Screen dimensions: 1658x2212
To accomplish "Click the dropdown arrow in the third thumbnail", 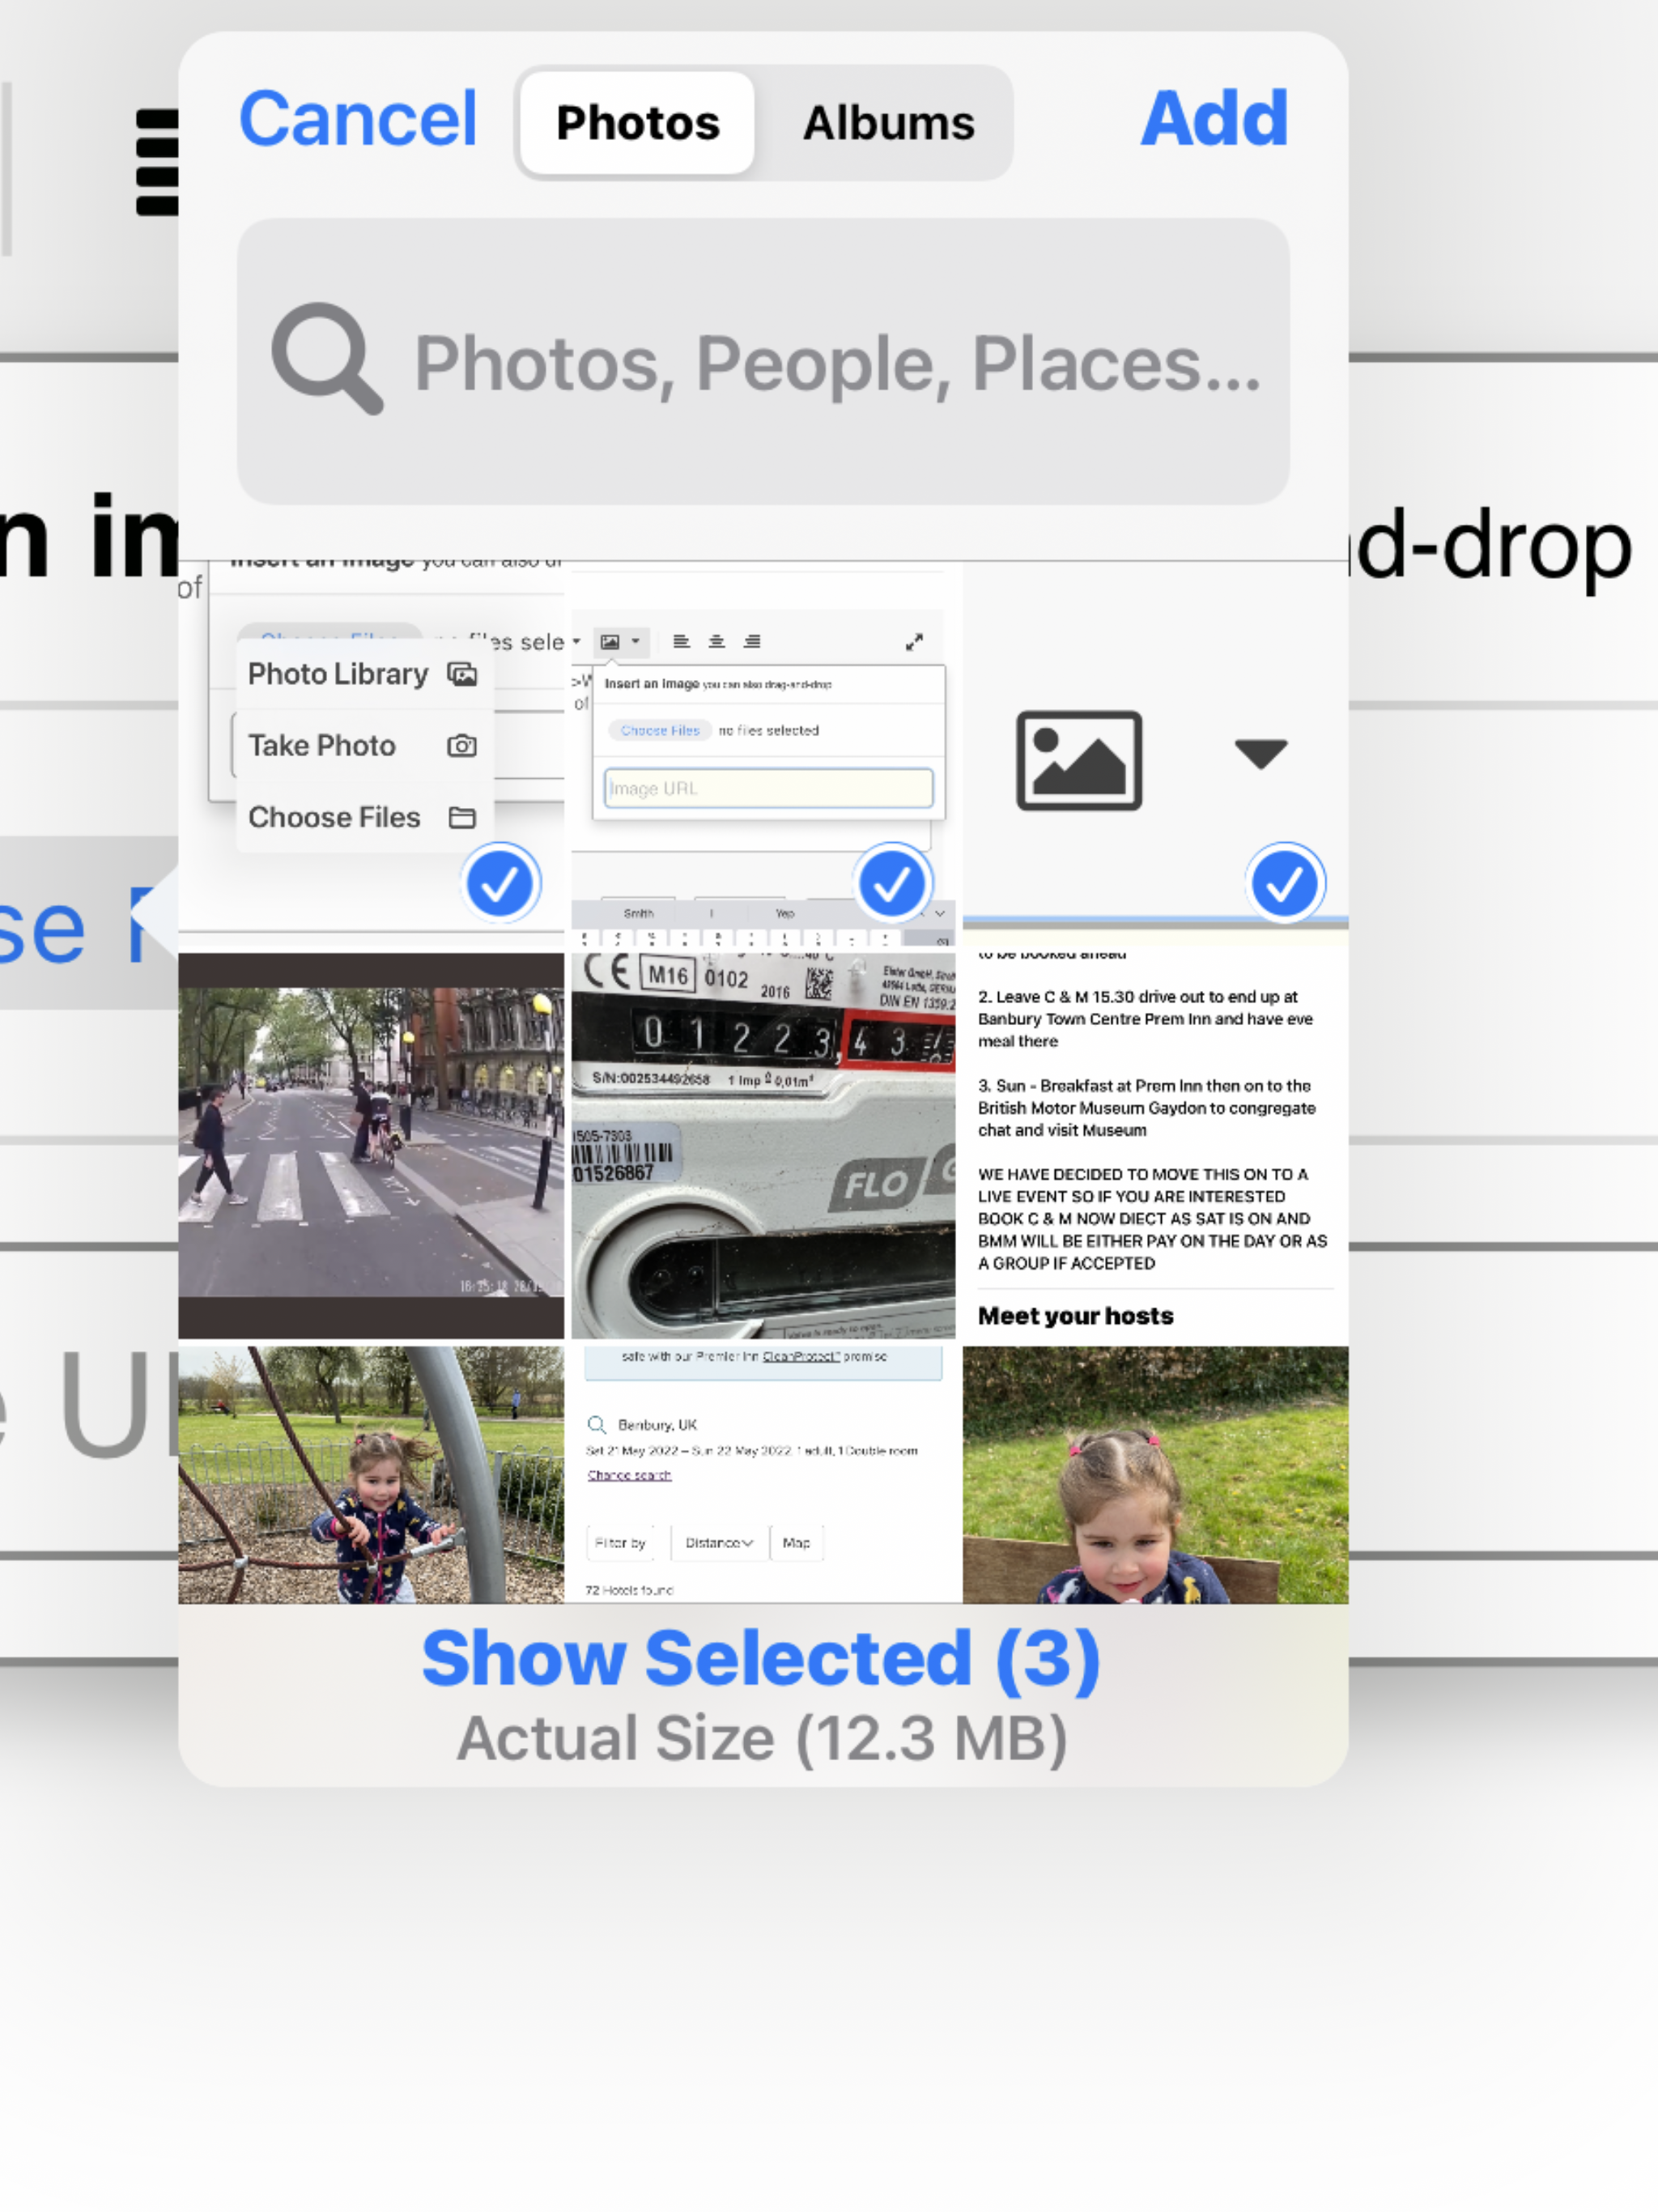I will pyautogui.click(x=1260, y=753).
